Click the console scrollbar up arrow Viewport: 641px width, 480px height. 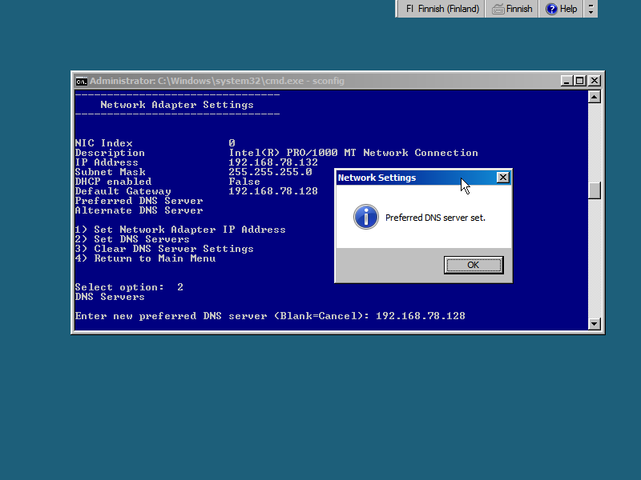(x=594, y=97)
